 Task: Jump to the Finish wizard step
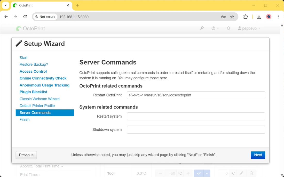point(25,119)
